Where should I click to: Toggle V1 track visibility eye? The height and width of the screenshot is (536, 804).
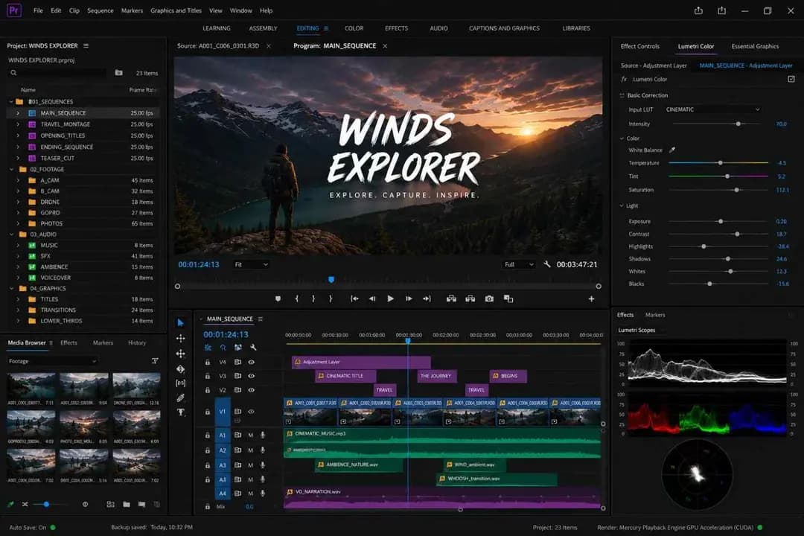252,412
